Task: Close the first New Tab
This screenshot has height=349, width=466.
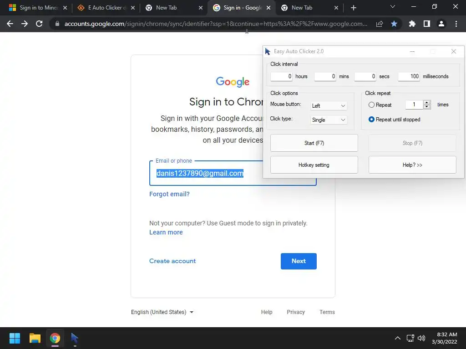Action: click(x=201, y=8)
